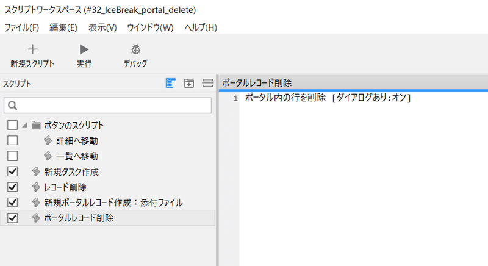This screenshot has width=488, height=266.
Task: Click the New Script plus icon
Action: (x=33, y=49)
